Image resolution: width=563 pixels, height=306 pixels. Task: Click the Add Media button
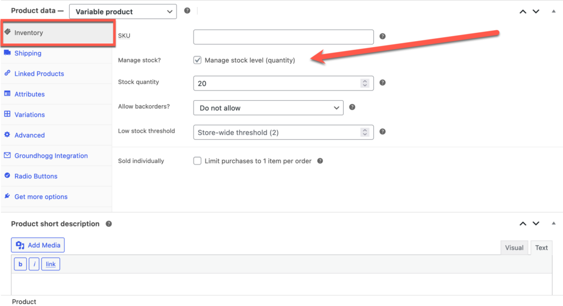[38, 245]
